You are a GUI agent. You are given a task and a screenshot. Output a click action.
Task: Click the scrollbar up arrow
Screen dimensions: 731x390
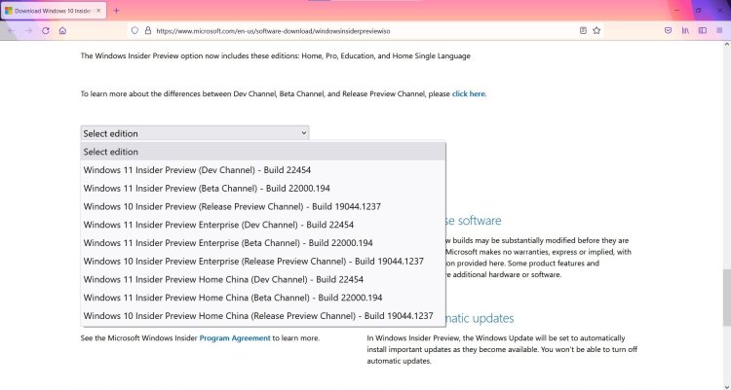pyautogui.click(x=727, y=45)
